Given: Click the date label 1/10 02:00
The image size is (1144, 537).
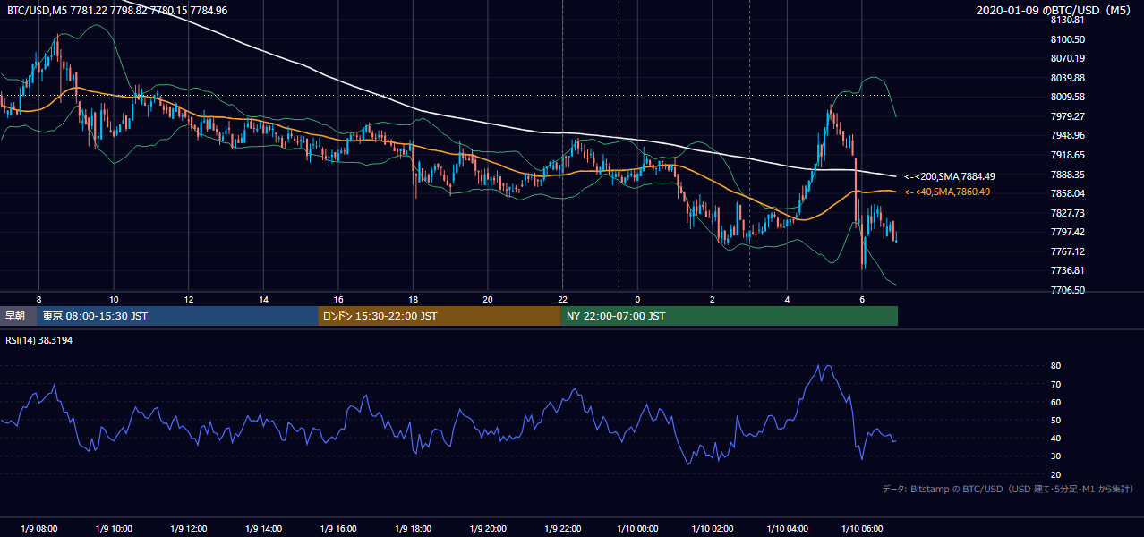Looking at the screenshot, I should coord(712,528).
